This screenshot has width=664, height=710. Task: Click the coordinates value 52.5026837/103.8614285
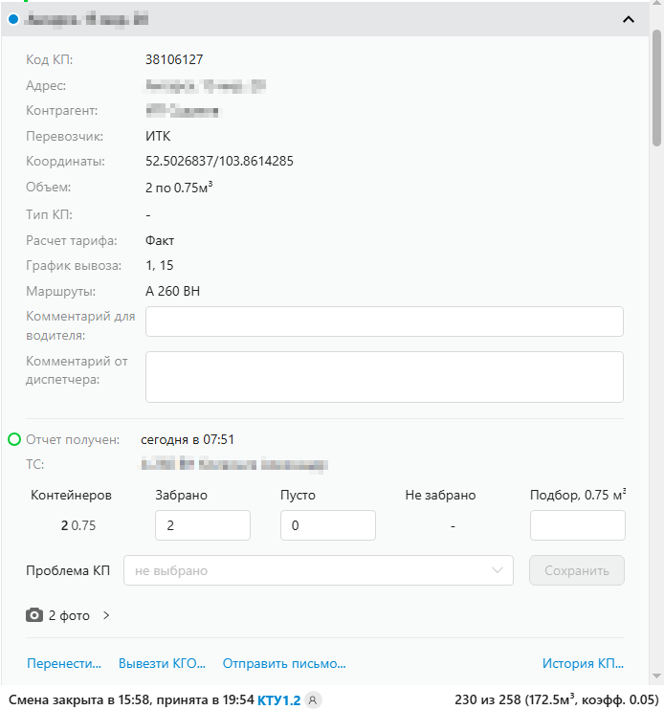click(219, 161)
